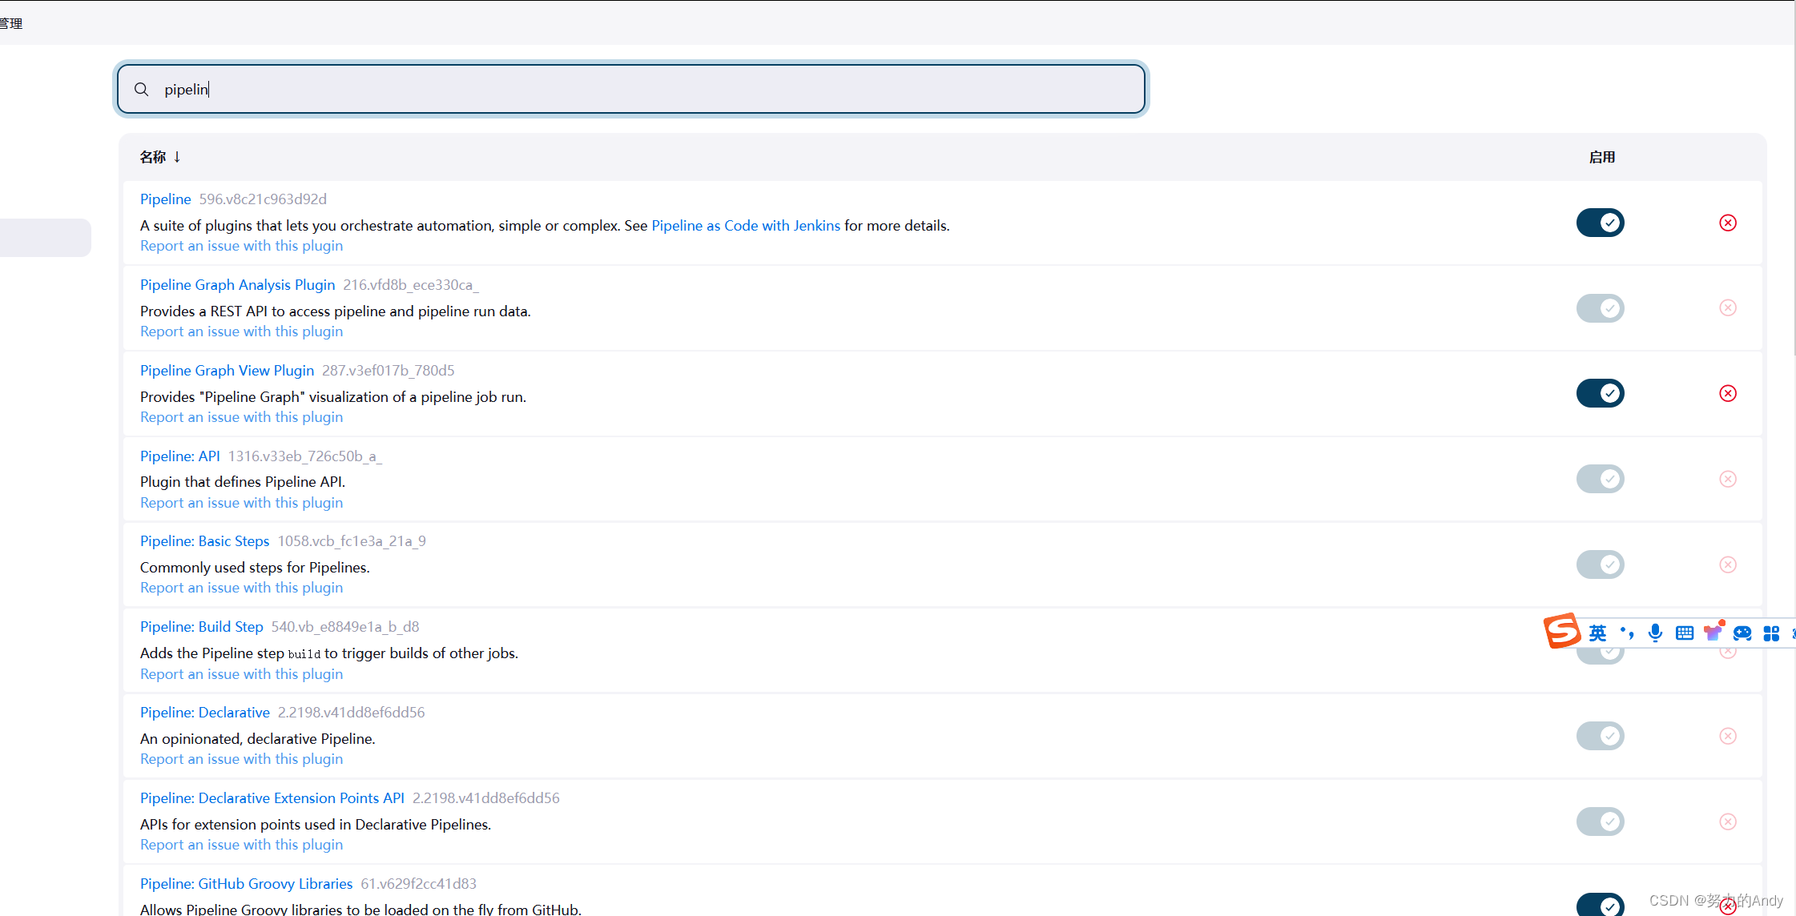This screenshot has height=916, width=1796.
Task: Report an issue for Declarative Extension Points API
Action: pyautogui.click(x=241, y=845)
